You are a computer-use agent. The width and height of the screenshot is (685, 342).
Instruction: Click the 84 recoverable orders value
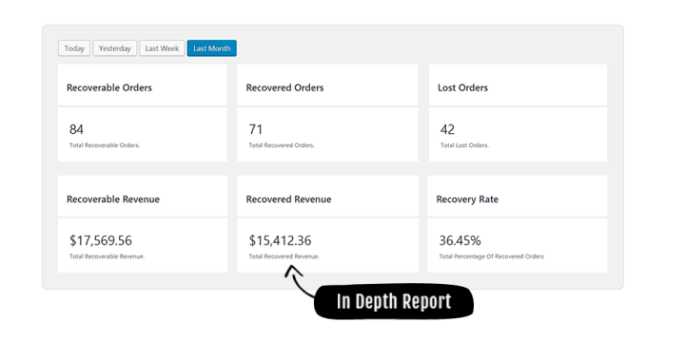tap(76, 129)
